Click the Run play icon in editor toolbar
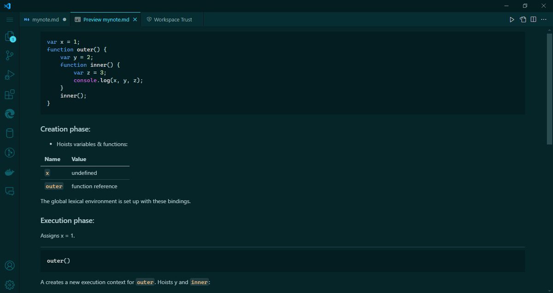 coord(512,19)
